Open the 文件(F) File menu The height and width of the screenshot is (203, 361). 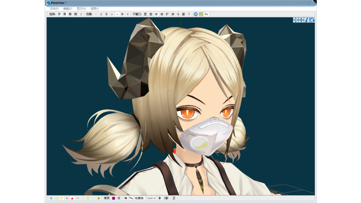click(54, 9)
